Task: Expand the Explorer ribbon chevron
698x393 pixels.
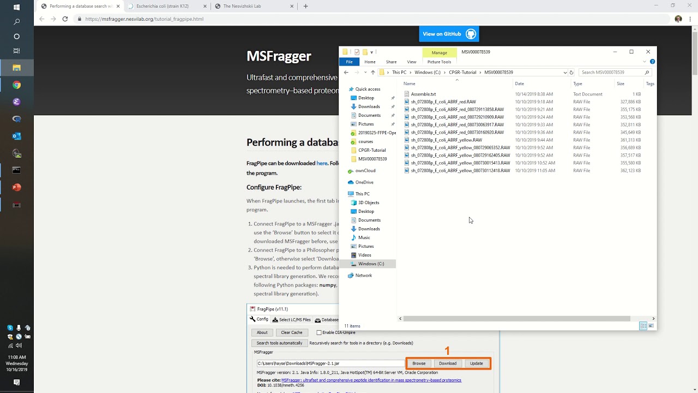Action: [x=646, y=62]
